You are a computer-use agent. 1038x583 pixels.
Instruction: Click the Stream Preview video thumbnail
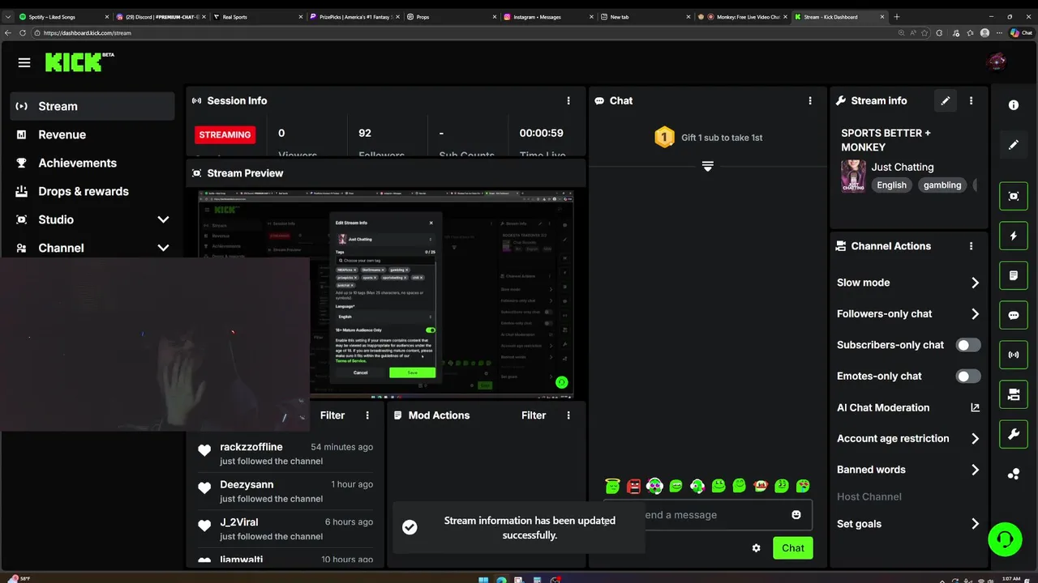(x=386, y=295)
